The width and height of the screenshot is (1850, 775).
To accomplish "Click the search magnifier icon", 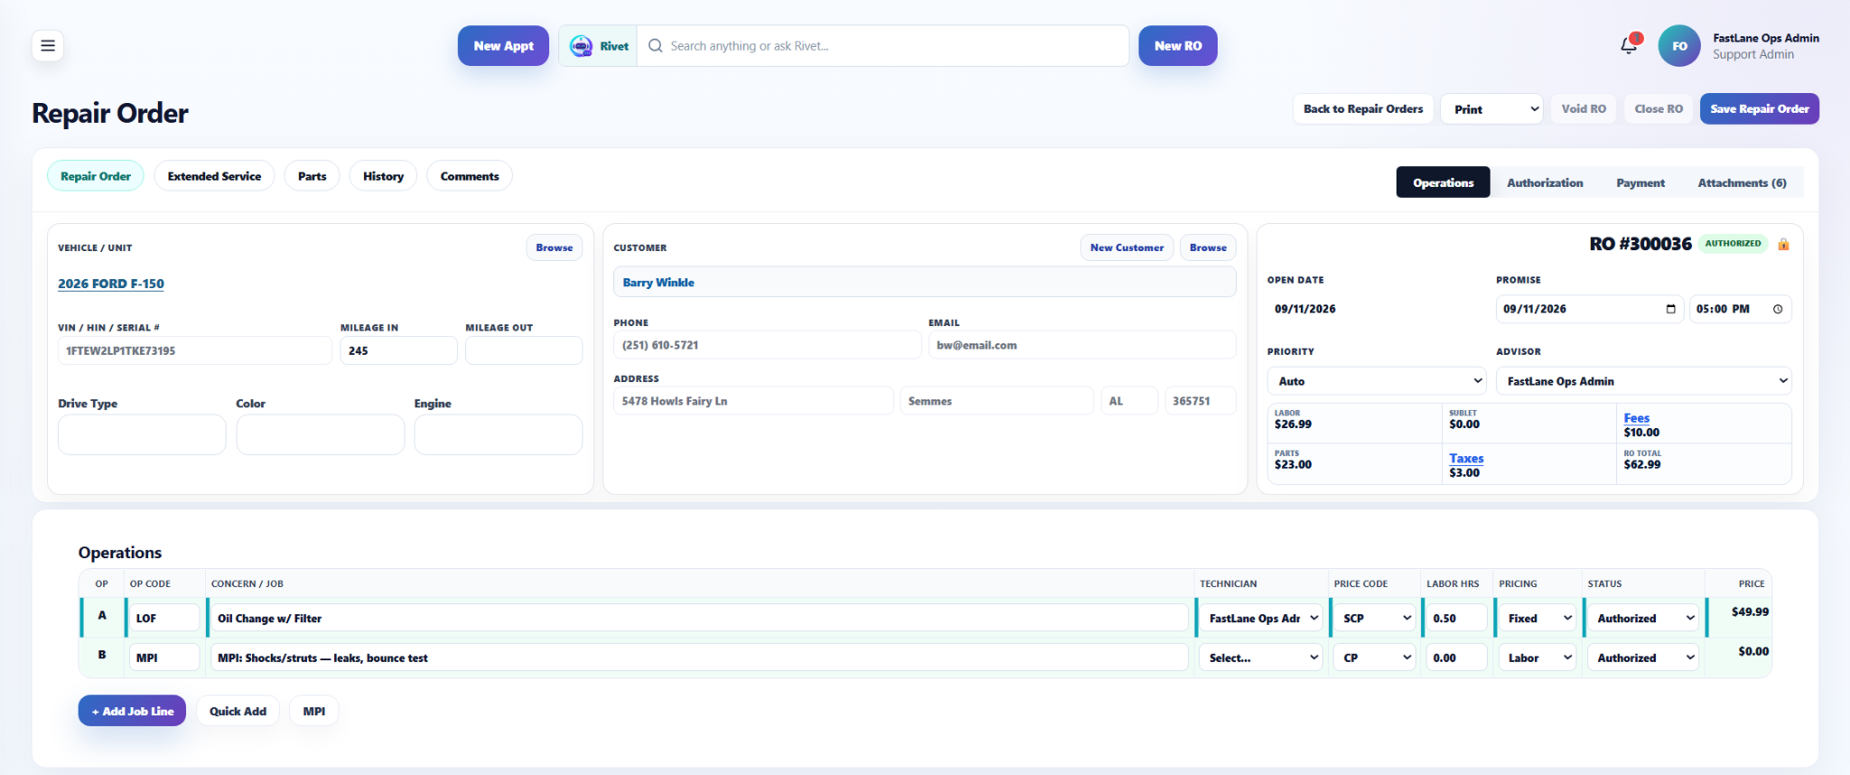I will (656, 46).
